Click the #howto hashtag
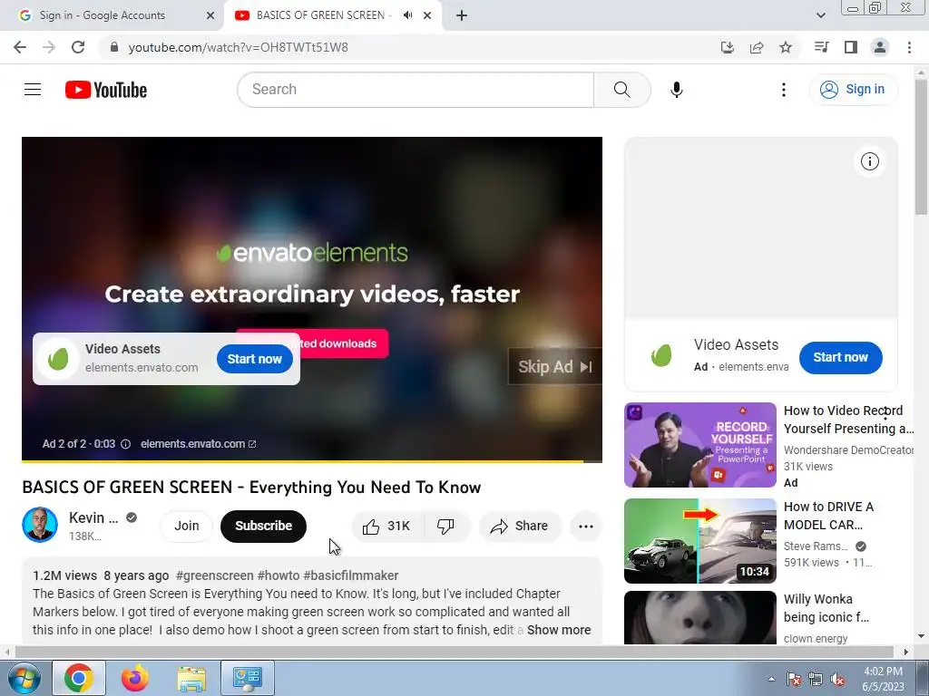 point(279,575)
